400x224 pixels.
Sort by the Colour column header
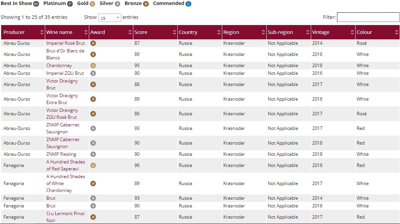377,32
